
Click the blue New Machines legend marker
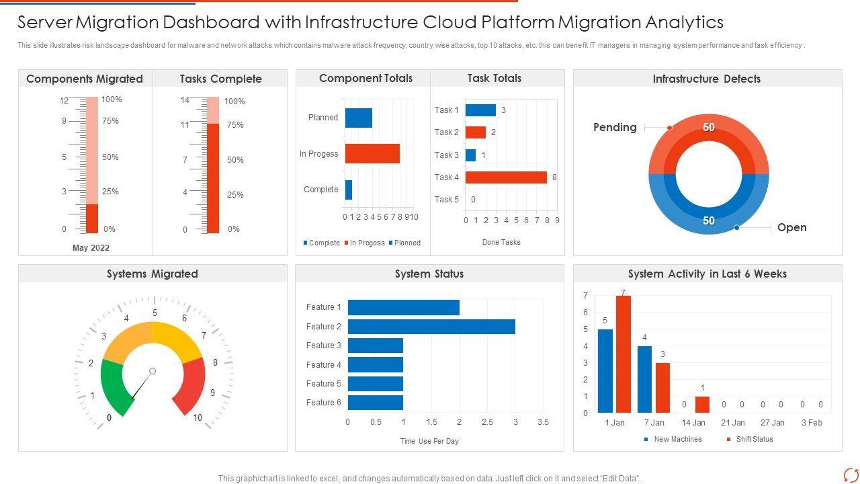[x=646, y=440]
